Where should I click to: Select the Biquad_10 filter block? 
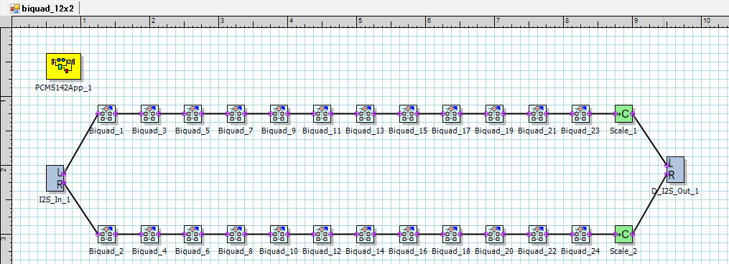pyautogui.click(x=279, y=235)
